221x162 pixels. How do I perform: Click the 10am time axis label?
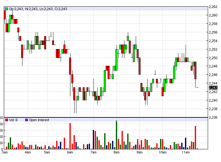point(163,152)
